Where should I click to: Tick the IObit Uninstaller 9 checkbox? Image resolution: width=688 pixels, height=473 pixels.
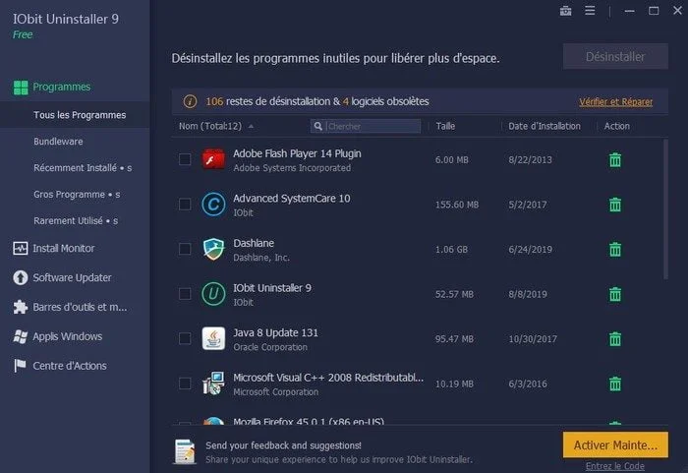(185, 294)
